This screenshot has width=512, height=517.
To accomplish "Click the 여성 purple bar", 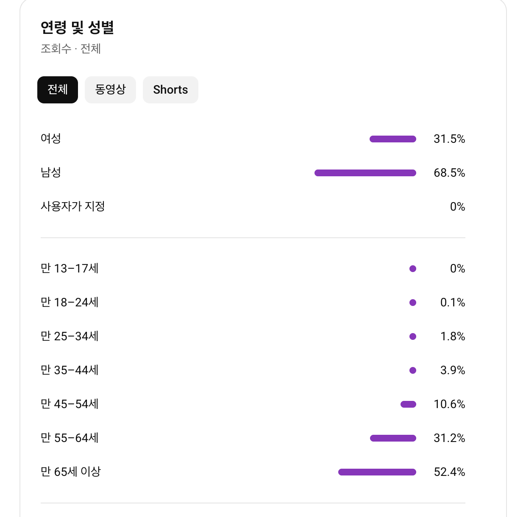I will click(x=393, y=139).
